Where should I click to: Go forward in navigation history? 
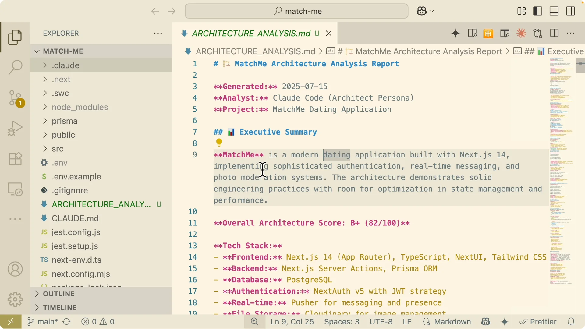tap(172, 11)
